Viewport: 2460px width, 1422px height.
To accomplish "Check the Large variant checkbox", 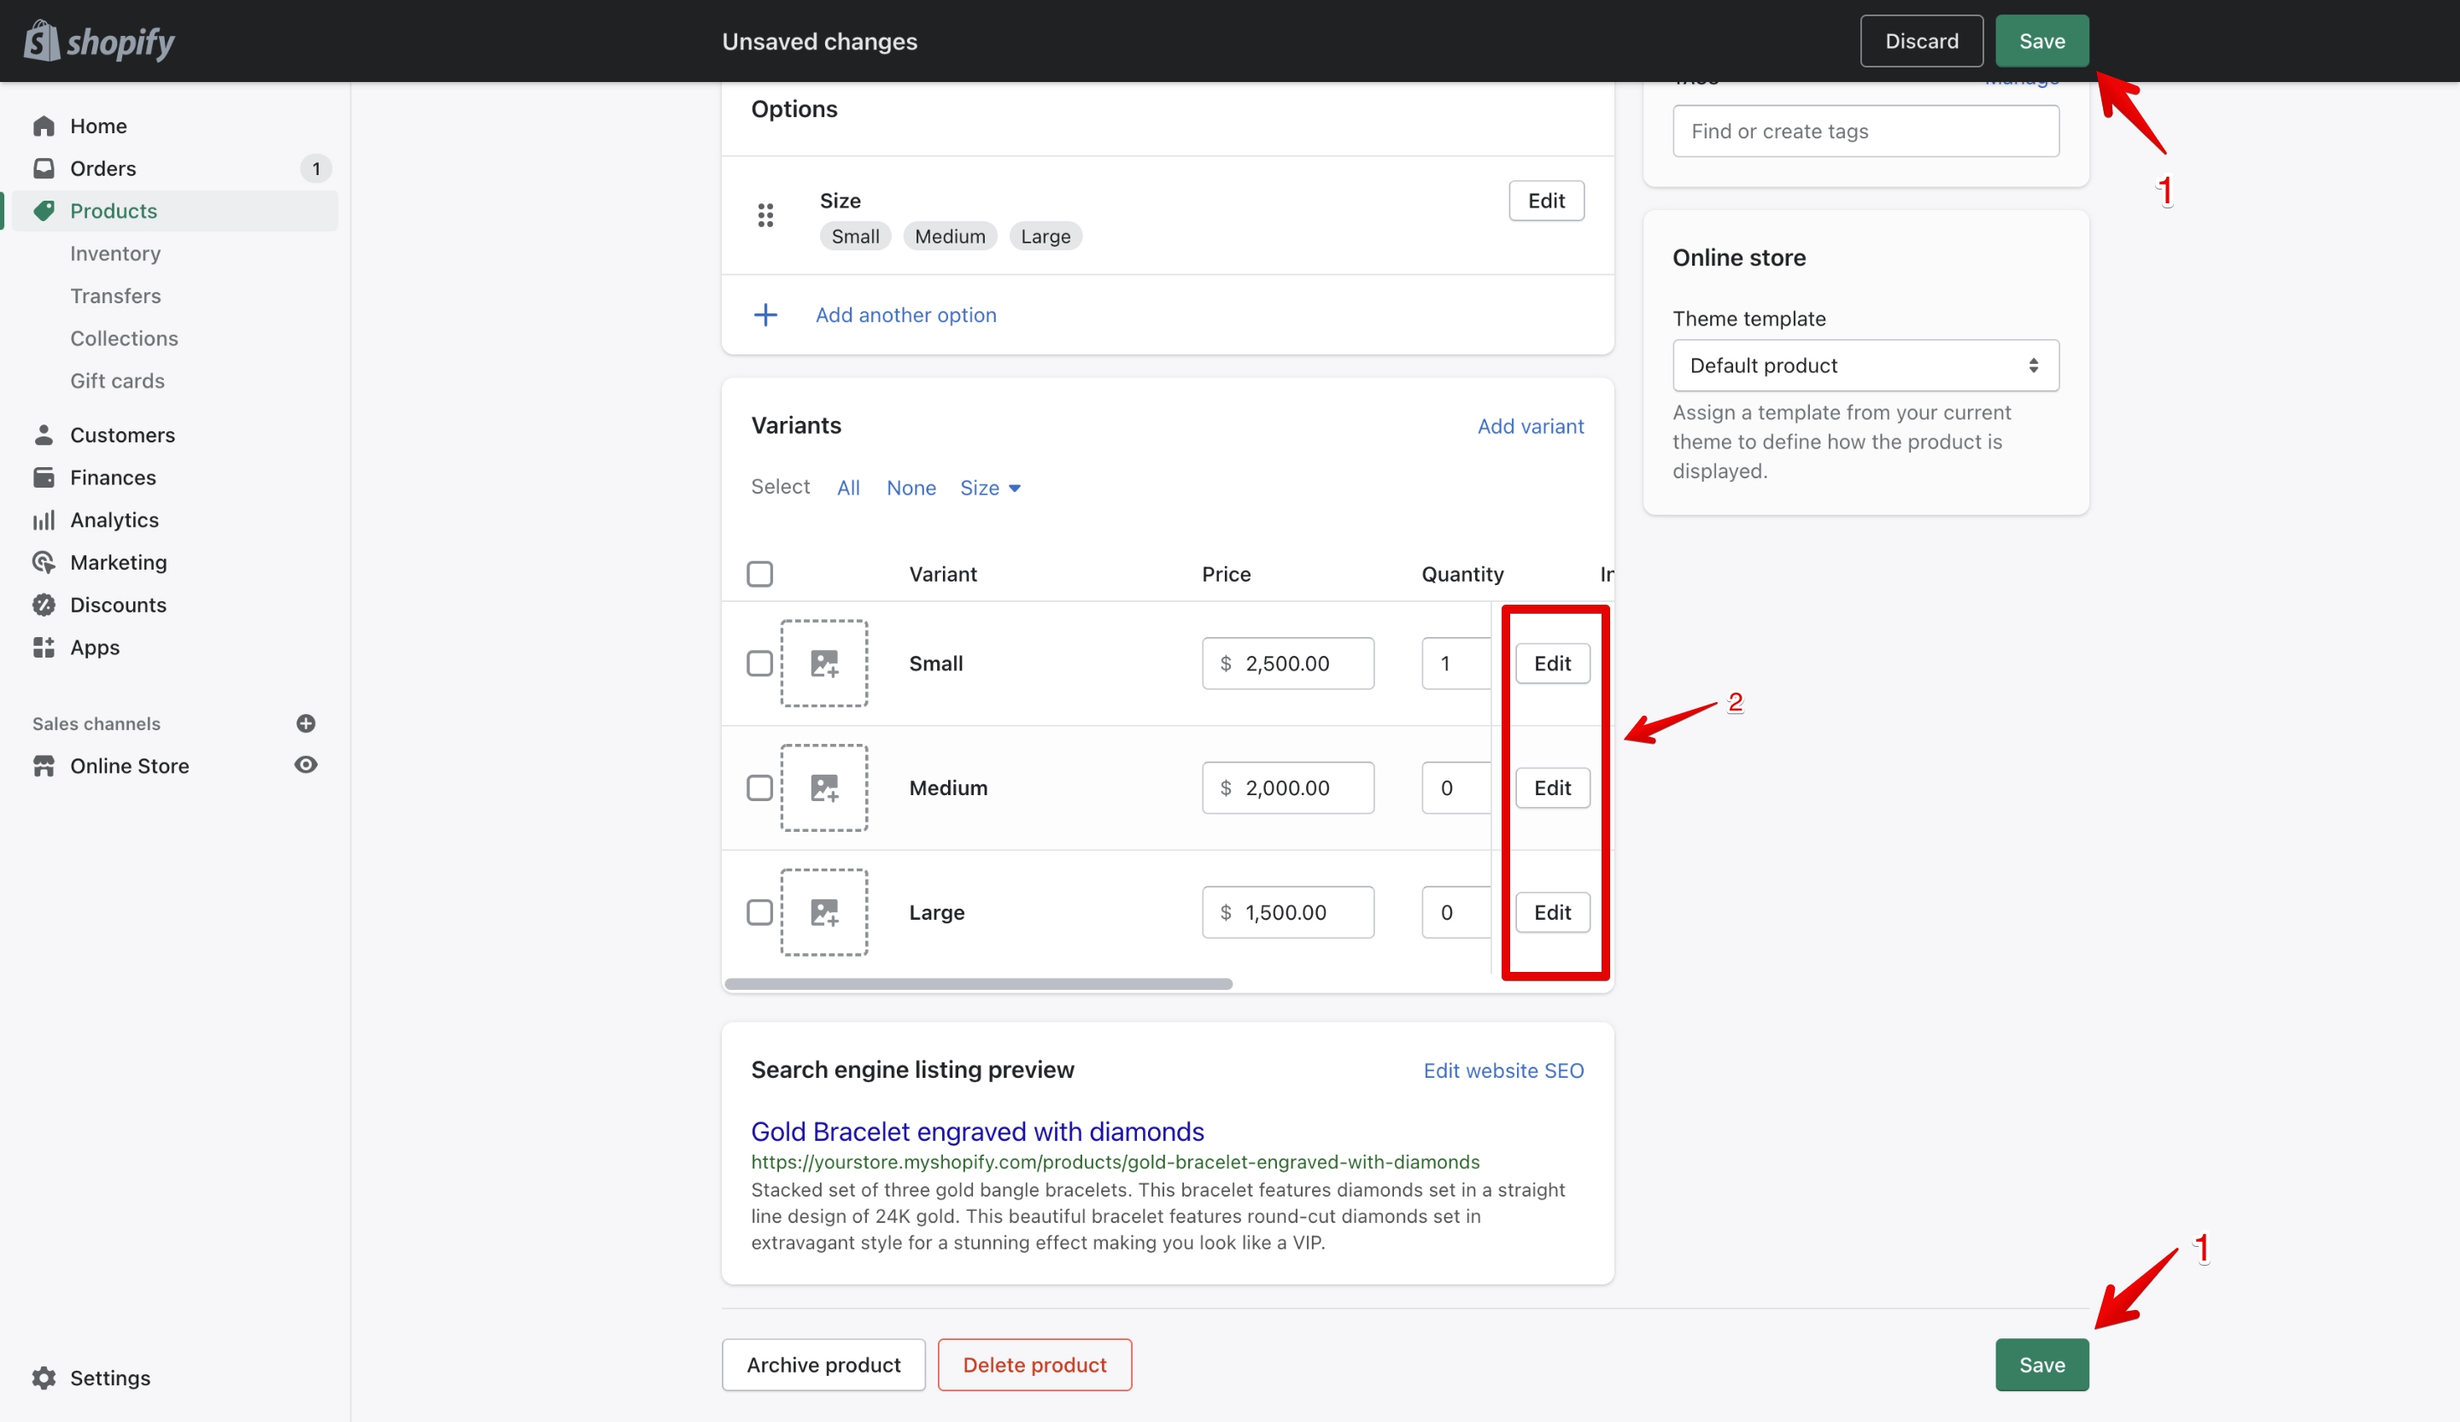I will 759,912.
